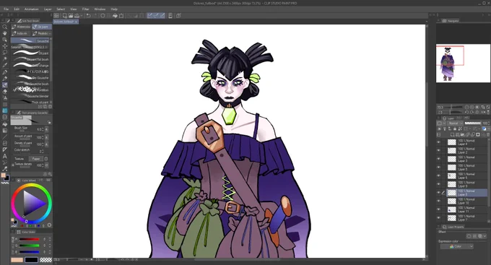
Task: Switch to the India ink sub tool group
Action: (21, 33)
